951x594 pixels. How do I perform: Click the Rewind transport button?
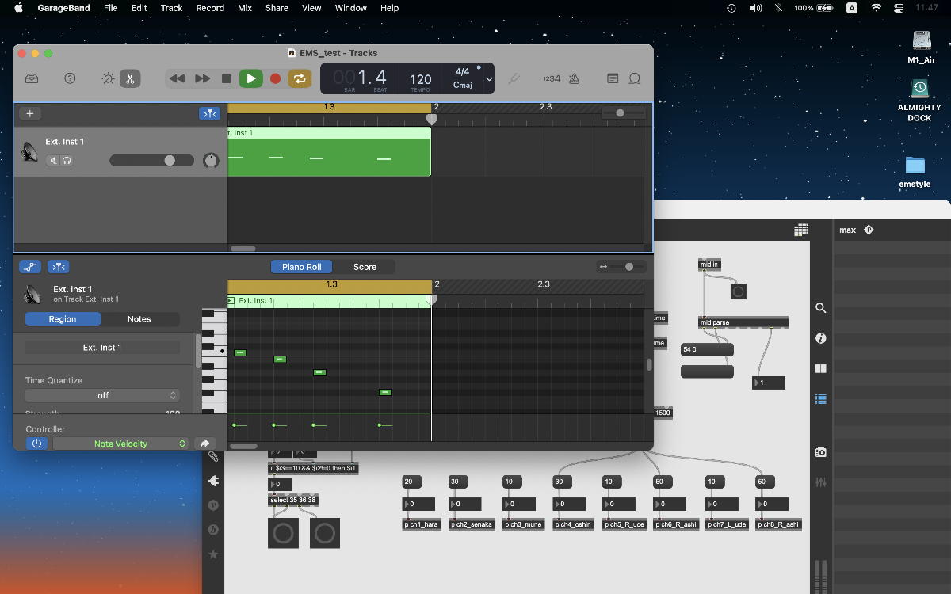[178, 78]
